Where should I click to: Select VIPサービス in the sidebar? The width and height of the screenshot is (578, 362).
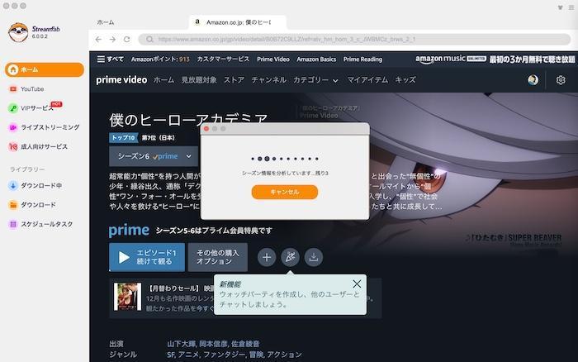click(37, 108)
